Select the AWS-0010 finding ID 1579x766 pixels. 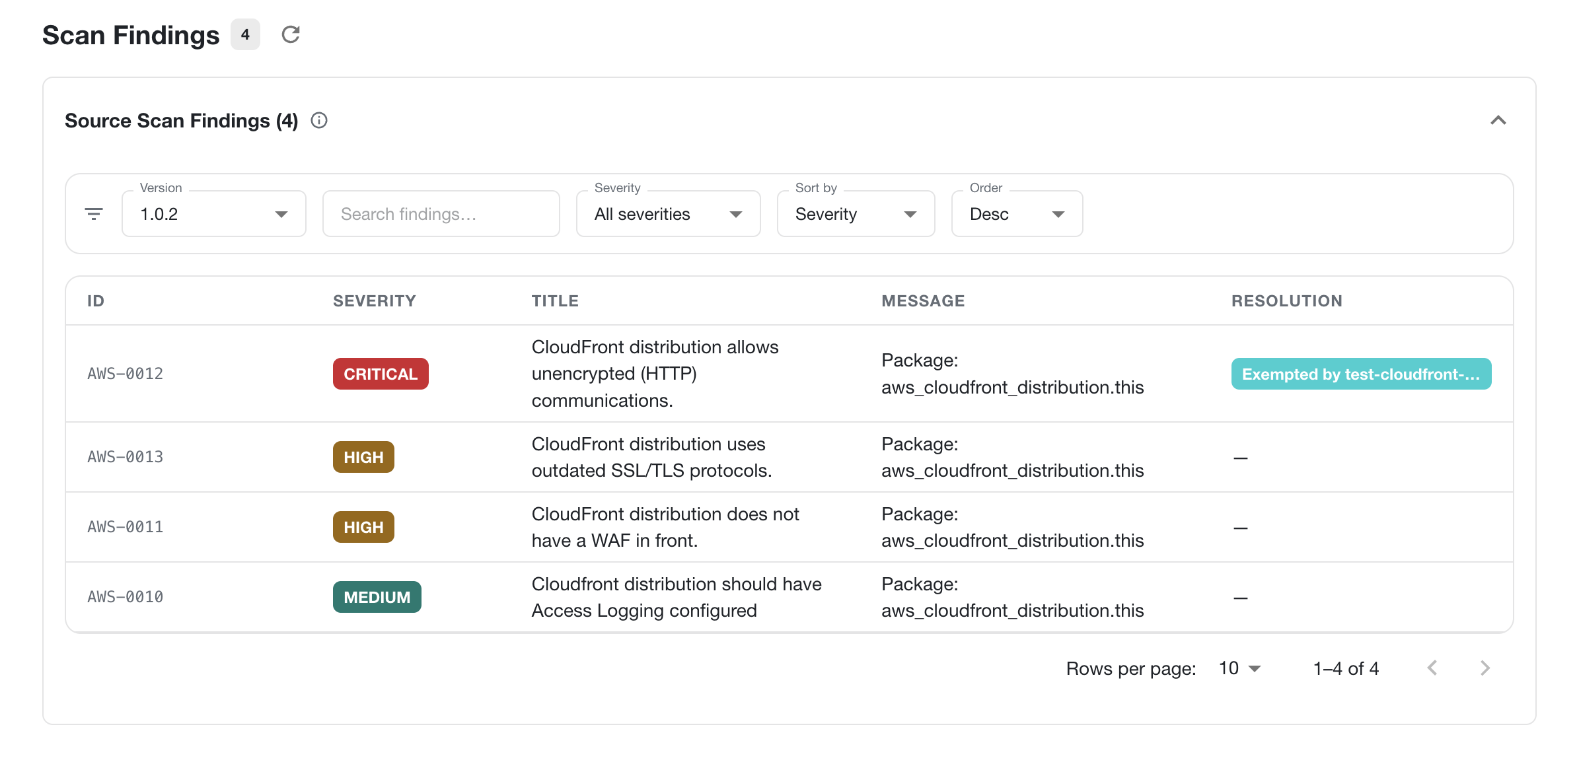click(x=126, y=597)
